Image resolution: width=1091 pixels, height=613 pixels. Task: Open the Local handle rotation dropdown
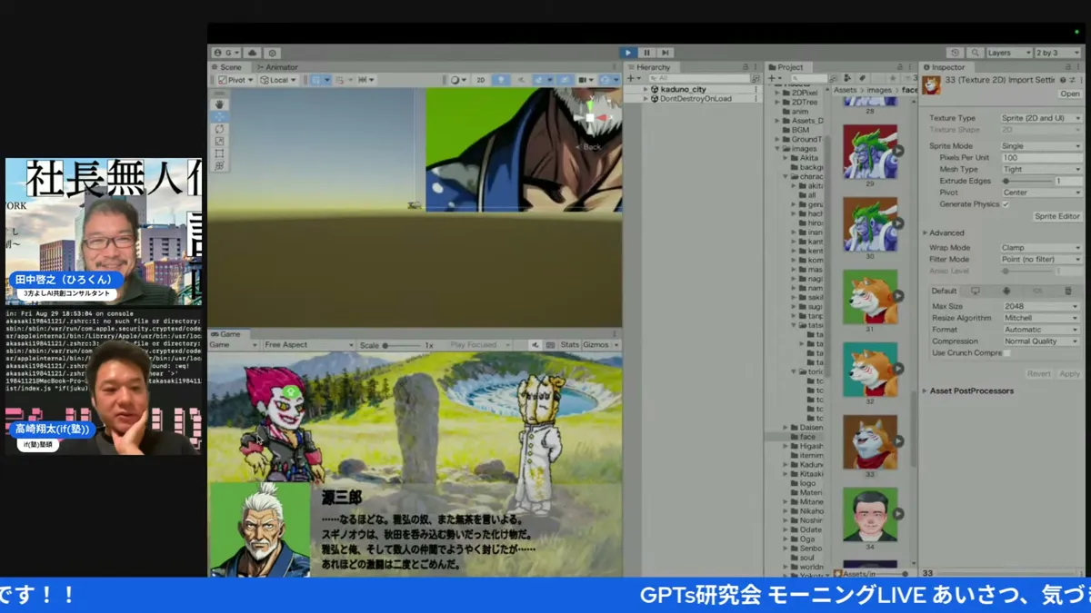click(x=277, y=80)
